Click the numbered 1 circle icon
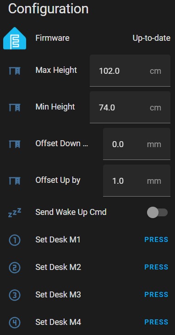This screenshot has height=335, width=175. pyautogui.click(x=15, y=240)
